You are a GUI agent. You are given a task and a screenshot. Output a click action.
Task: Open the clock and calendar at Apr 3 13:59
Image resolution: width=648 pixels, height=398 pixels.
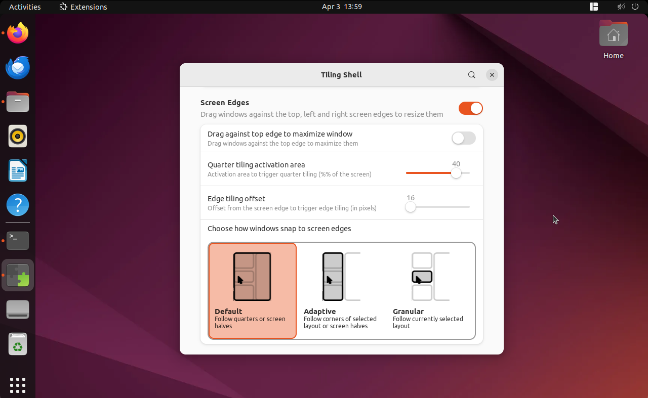tap(342, 7)
